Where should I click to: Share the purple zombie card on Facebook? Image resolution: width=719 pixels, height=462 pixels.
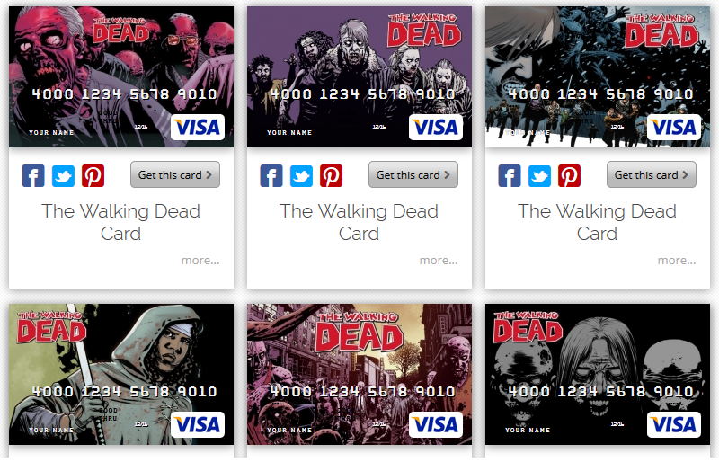pos(271,175)
